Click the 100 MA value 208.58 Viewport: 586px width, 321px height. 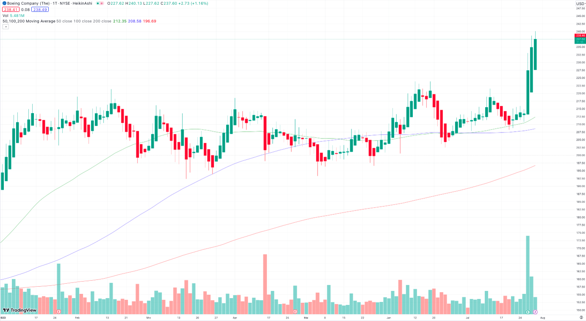[x=135, y=21]
